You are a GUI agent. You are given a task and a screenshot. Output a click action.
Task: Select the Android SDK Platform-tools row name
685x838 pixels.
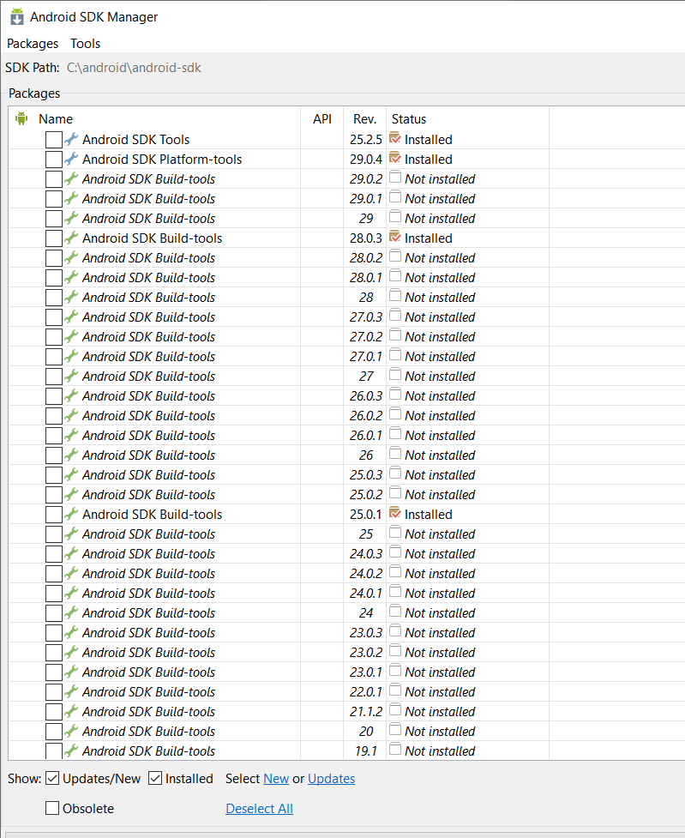click(x=162, y=160)
